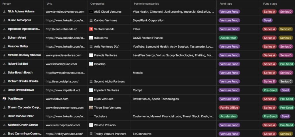This screenshot has height=137, width=295.
Task: Click the Second Alpha Partners building icon
Action: pos(91,81)
